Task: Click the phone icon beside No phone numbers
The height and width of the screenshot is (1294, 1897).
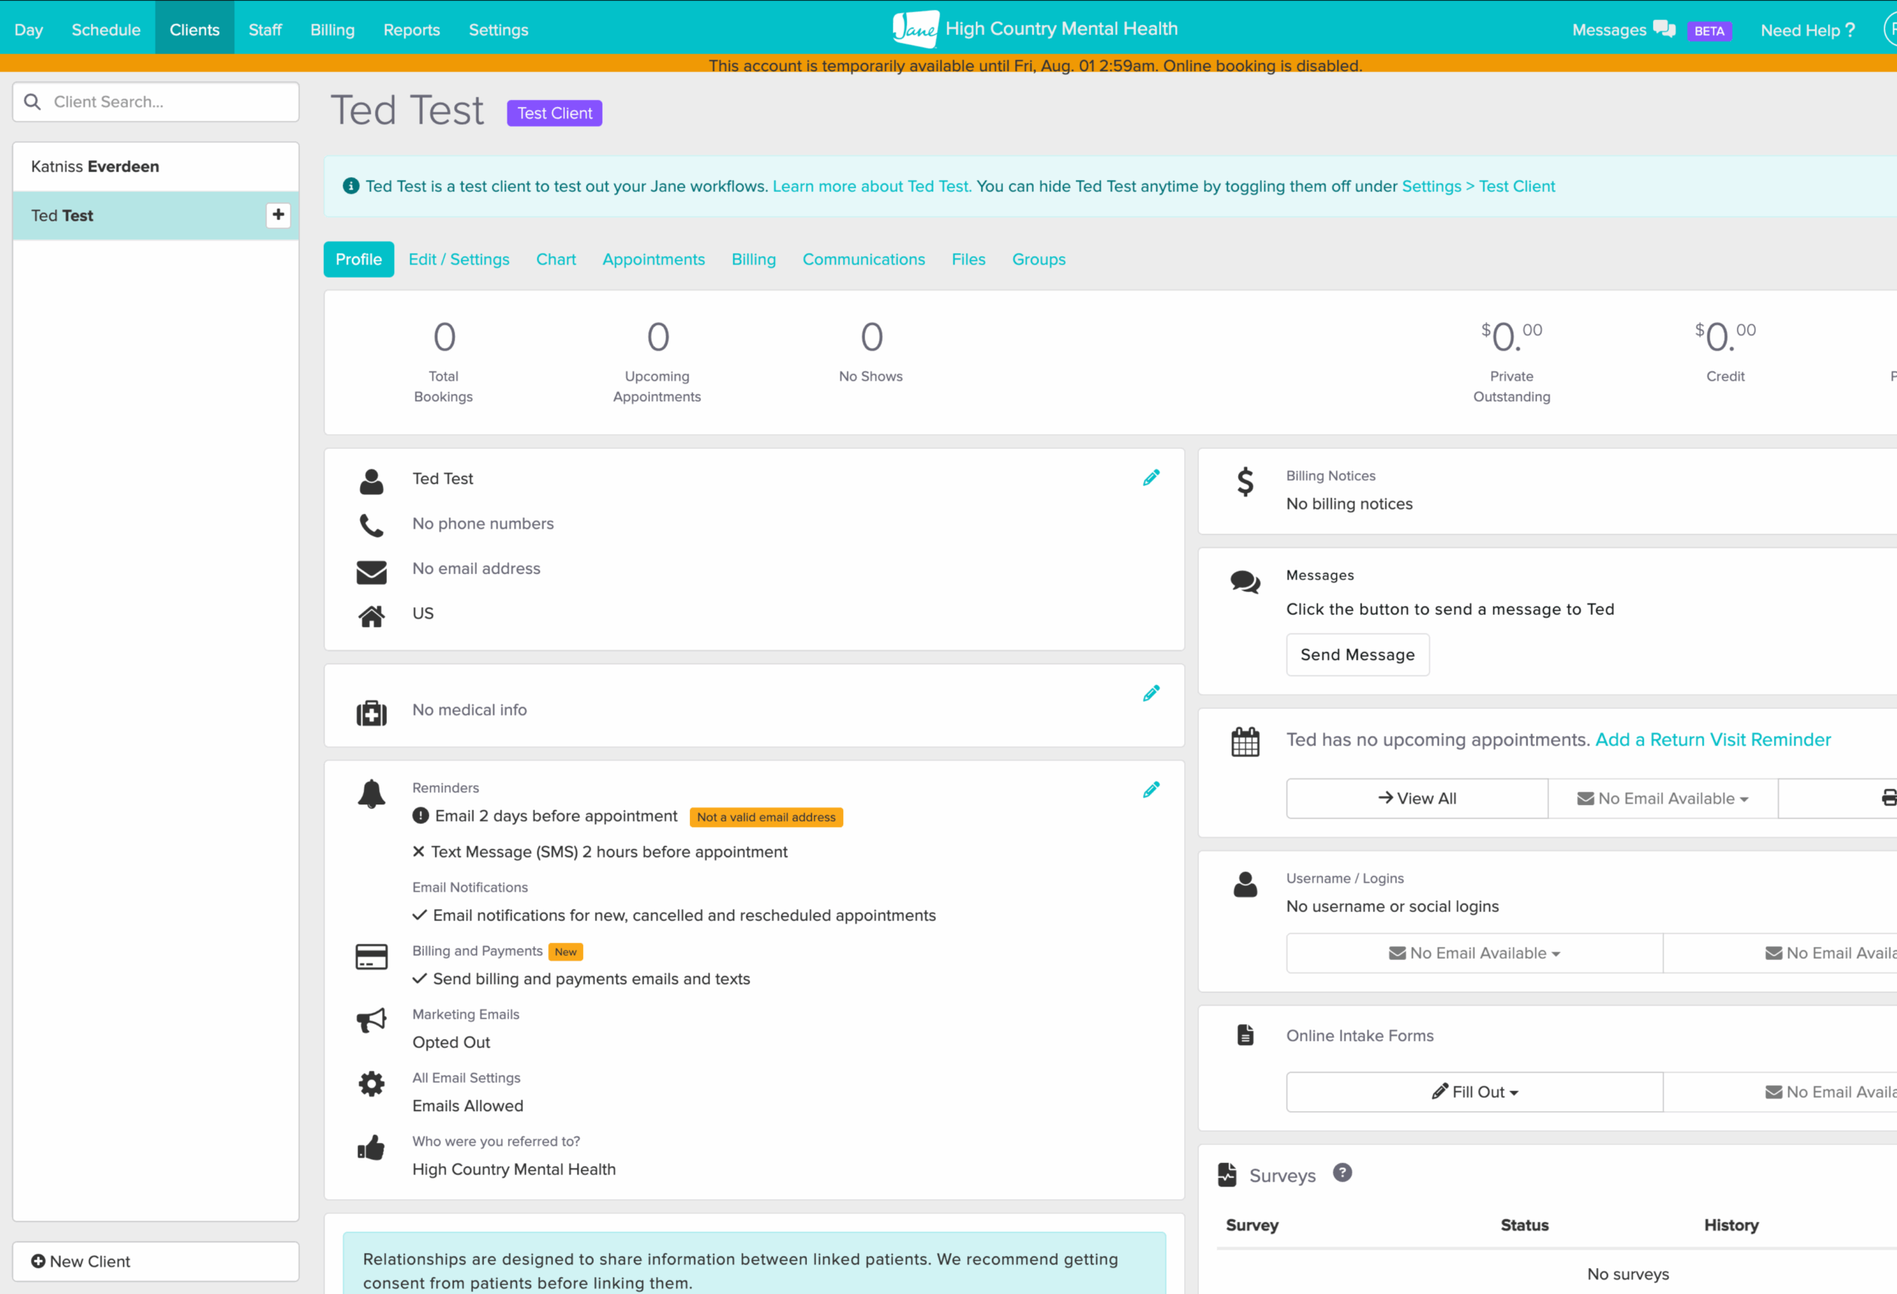Action: coord(371,524)
